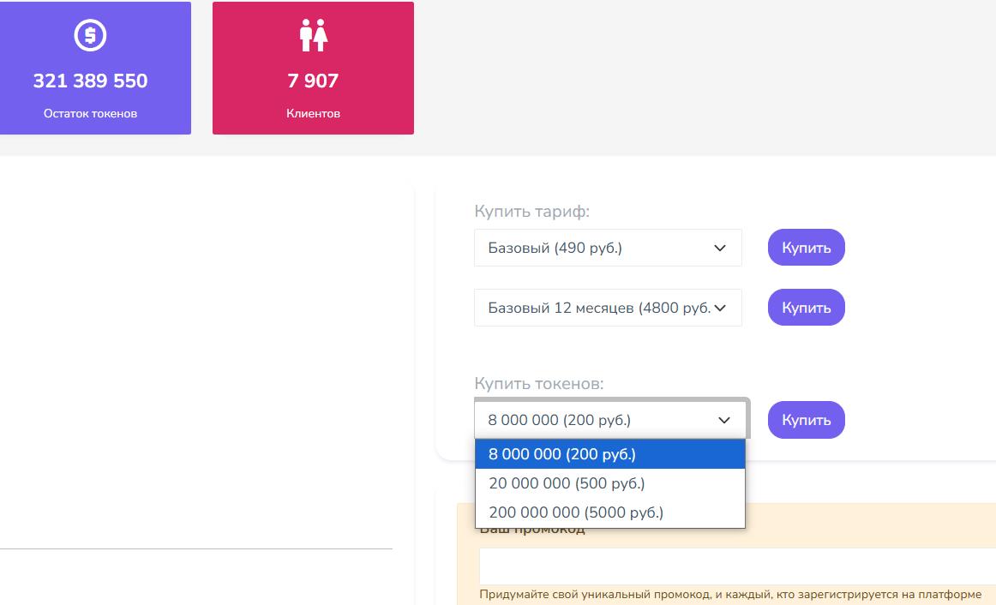Click the "Купить токенов:" heading
This screenshot has height=605, width=996.
pyautogui.click(x=539, y=384)
